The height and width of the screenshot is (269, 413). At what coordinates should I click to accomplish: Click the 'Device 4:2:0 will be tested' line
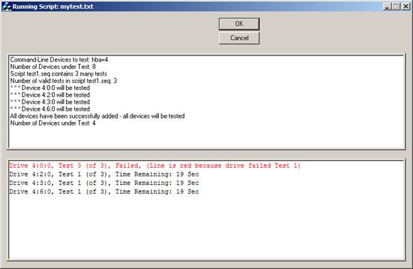(x=50, y=95)
